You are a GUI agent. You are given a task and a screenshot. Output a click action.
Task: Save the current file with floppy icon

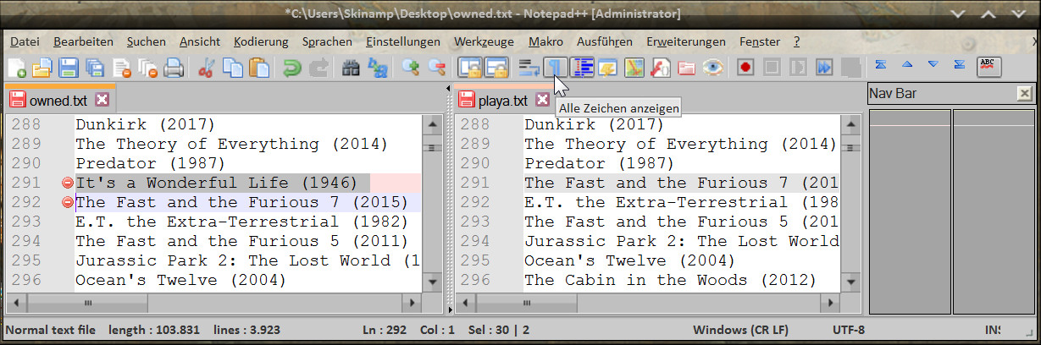click(x=68, y=68)
